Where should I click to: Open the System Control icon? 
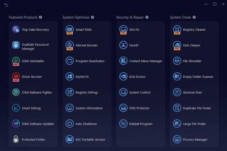point(123,92)
